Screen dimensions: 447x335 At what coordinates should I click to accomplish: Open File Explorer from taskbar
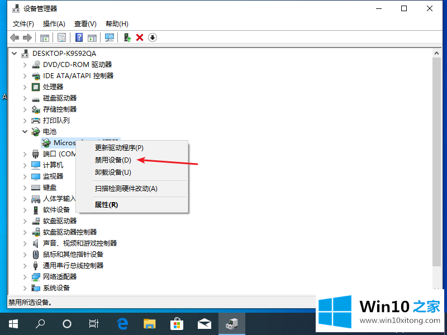[149, 324]
